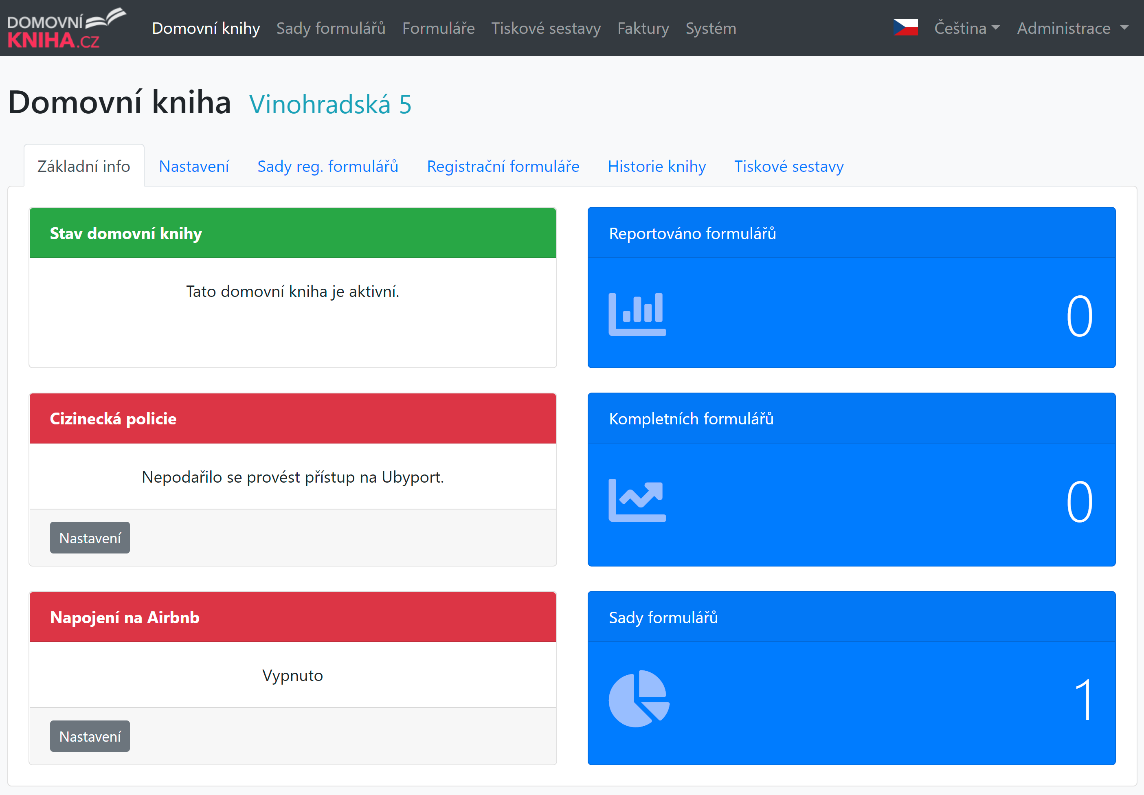Image resolution: width=1144 pixels, height=795 pixels.
Task: Click the line chart icon in Kompletních formulářů
Action: click(637, 500)
